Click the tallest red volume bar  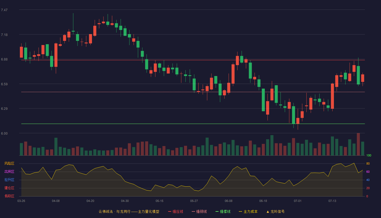pos(358,144)
